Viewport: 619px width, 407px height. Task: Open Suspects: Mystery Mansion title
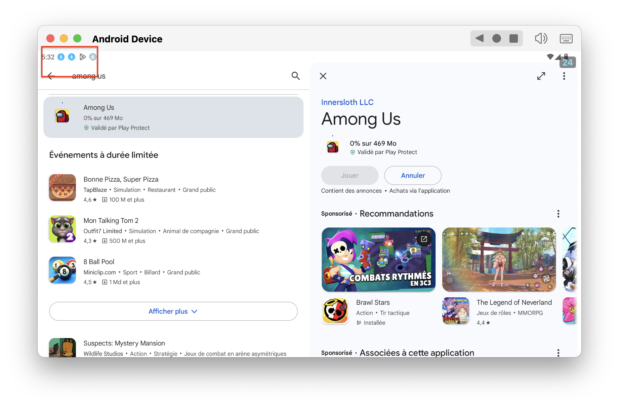point(124,343)
